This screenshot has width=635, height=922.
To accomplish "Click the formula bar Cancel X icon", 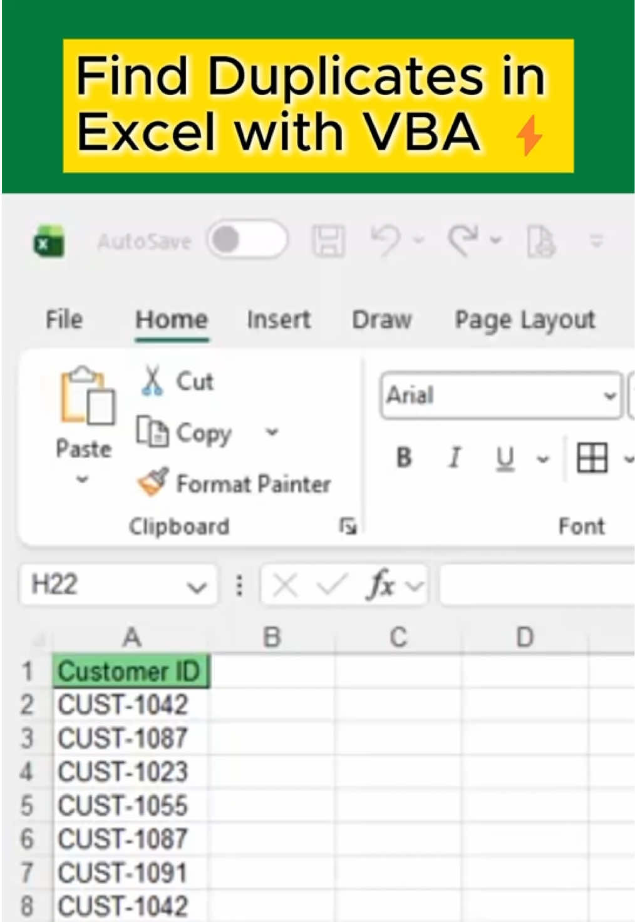I will (285, 586).
